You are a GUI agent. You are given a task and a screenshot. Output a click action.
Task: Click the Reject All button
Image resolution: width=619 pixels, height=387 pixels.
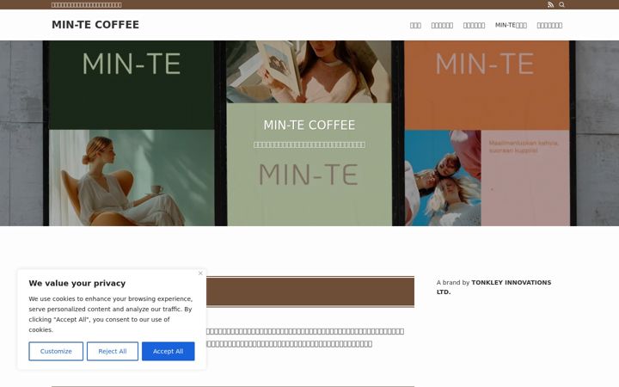113,351
